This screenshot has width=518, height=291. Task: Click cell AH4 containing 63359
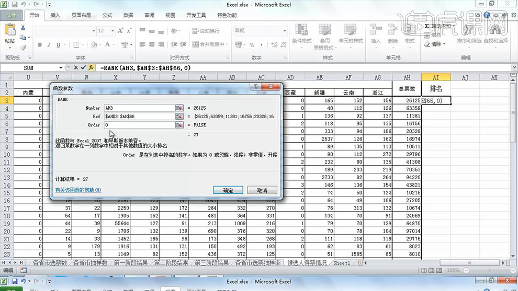tap(407, 108)
